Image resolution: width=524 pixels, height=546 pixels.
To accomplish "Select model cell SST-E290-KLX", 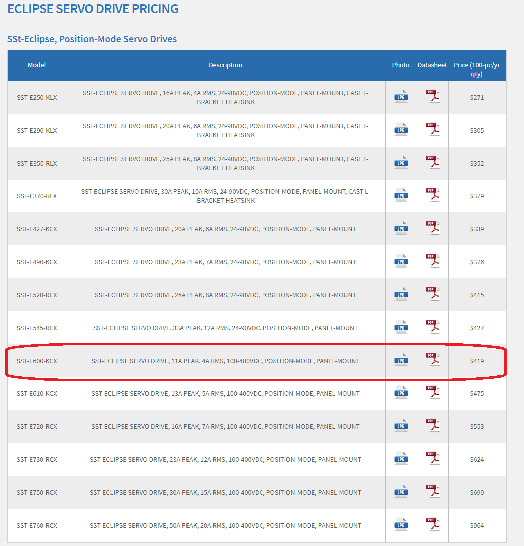I will click(37, 130).
